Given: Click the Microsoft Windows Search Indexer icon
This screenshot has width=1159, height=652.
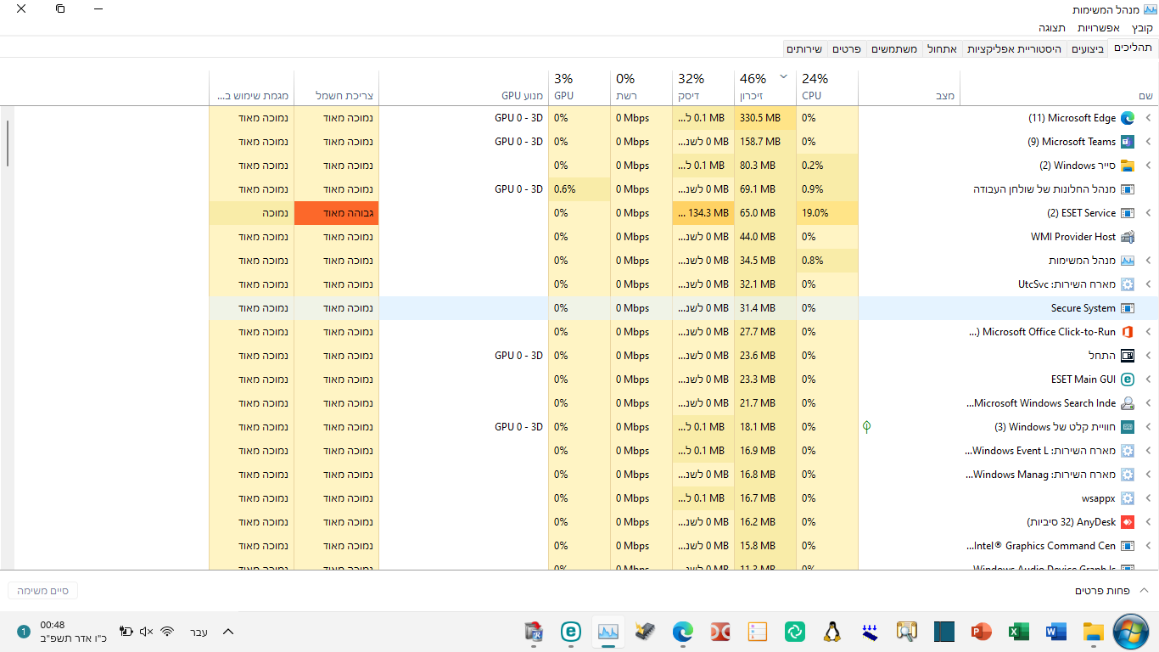Looking at the screenshot, I should pyautogui.click(x=1128, y=403).
